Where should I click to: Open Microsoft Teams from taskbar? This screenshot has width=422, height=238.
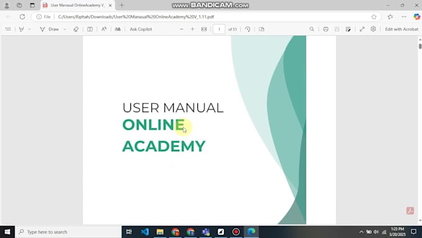coord(206,232)
